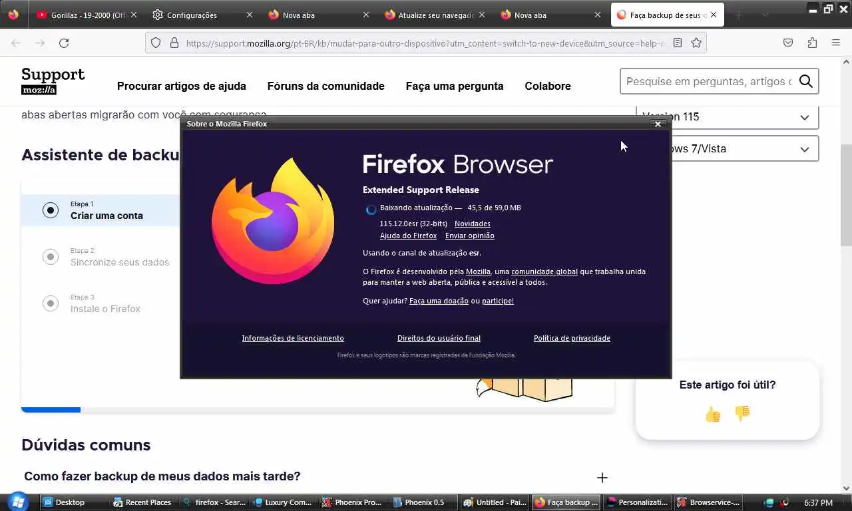Select Etapa 2 Sincronize seus dados radio
This screenshot has height=511, width=852.
pyautogui.click(x=51, y=257)
